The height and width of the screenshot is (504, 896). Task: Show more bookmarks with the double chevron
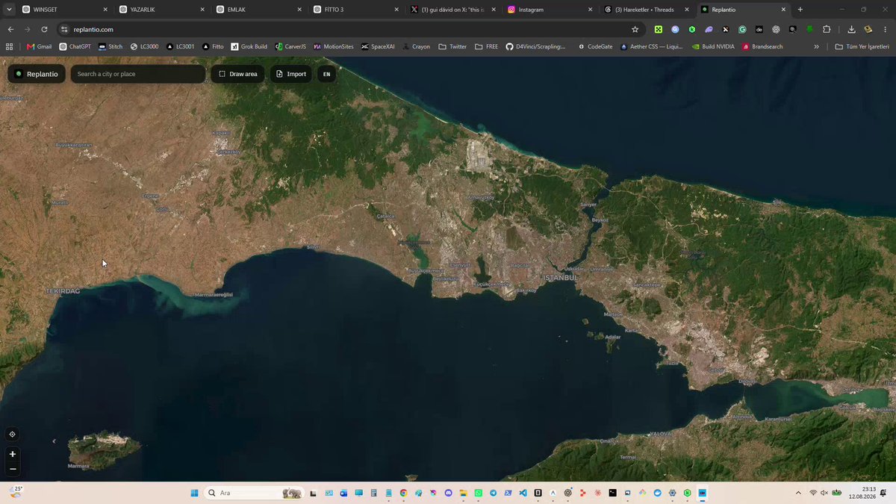click(816, 46)
